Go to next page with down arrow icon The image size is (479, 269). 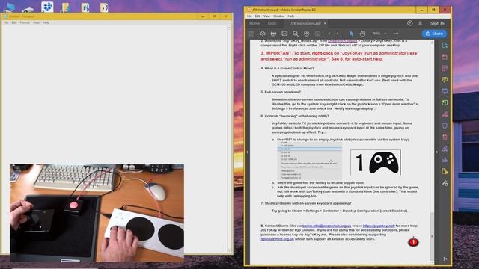317,34
